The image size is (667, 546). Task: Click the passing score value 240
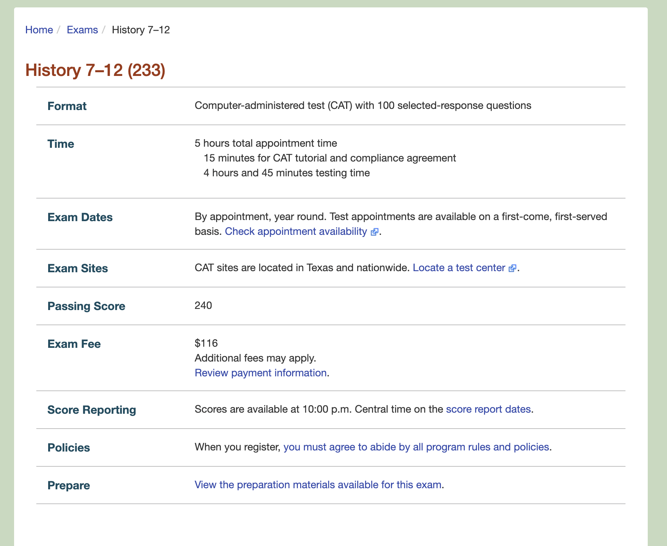(x=203, y=305)
